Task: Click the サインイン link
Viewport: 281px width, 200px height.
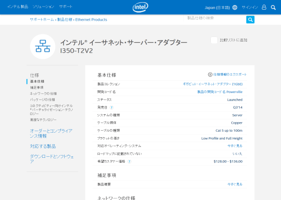Action: pos(250,8)
